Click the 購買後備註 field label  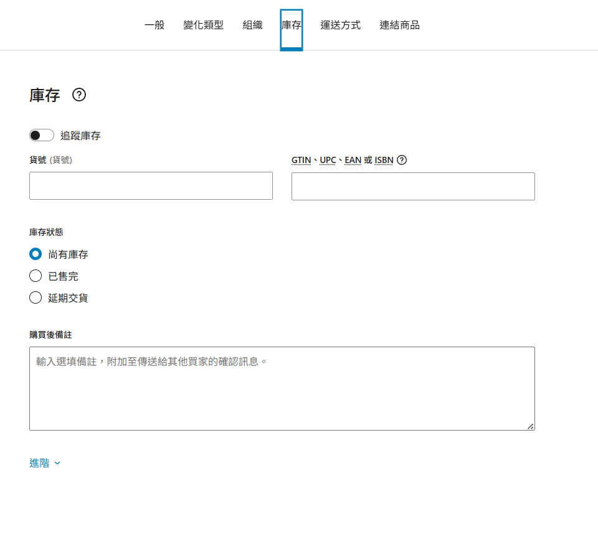[x=50, y=335]
